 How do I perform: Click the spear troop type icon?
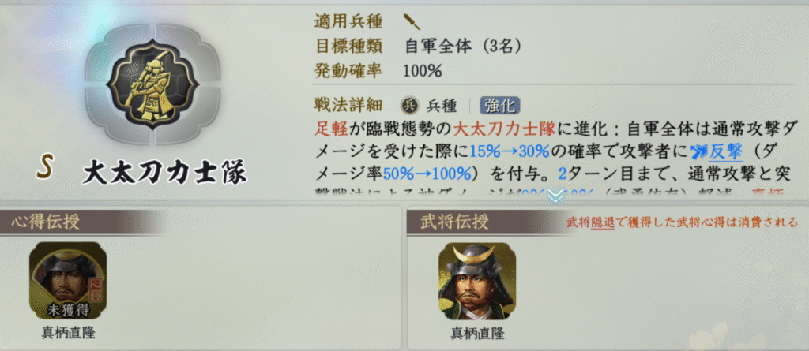tap(411, 21)
